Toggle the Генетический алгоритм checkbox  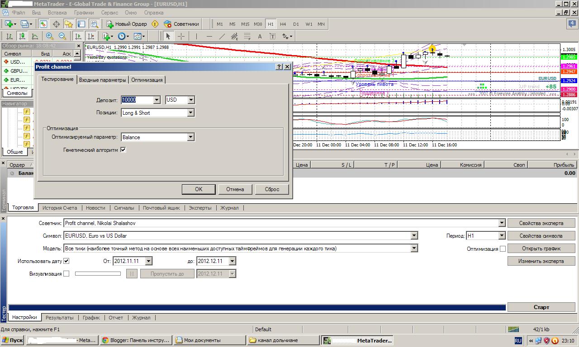pyautogui.click(x=123, y=150)
